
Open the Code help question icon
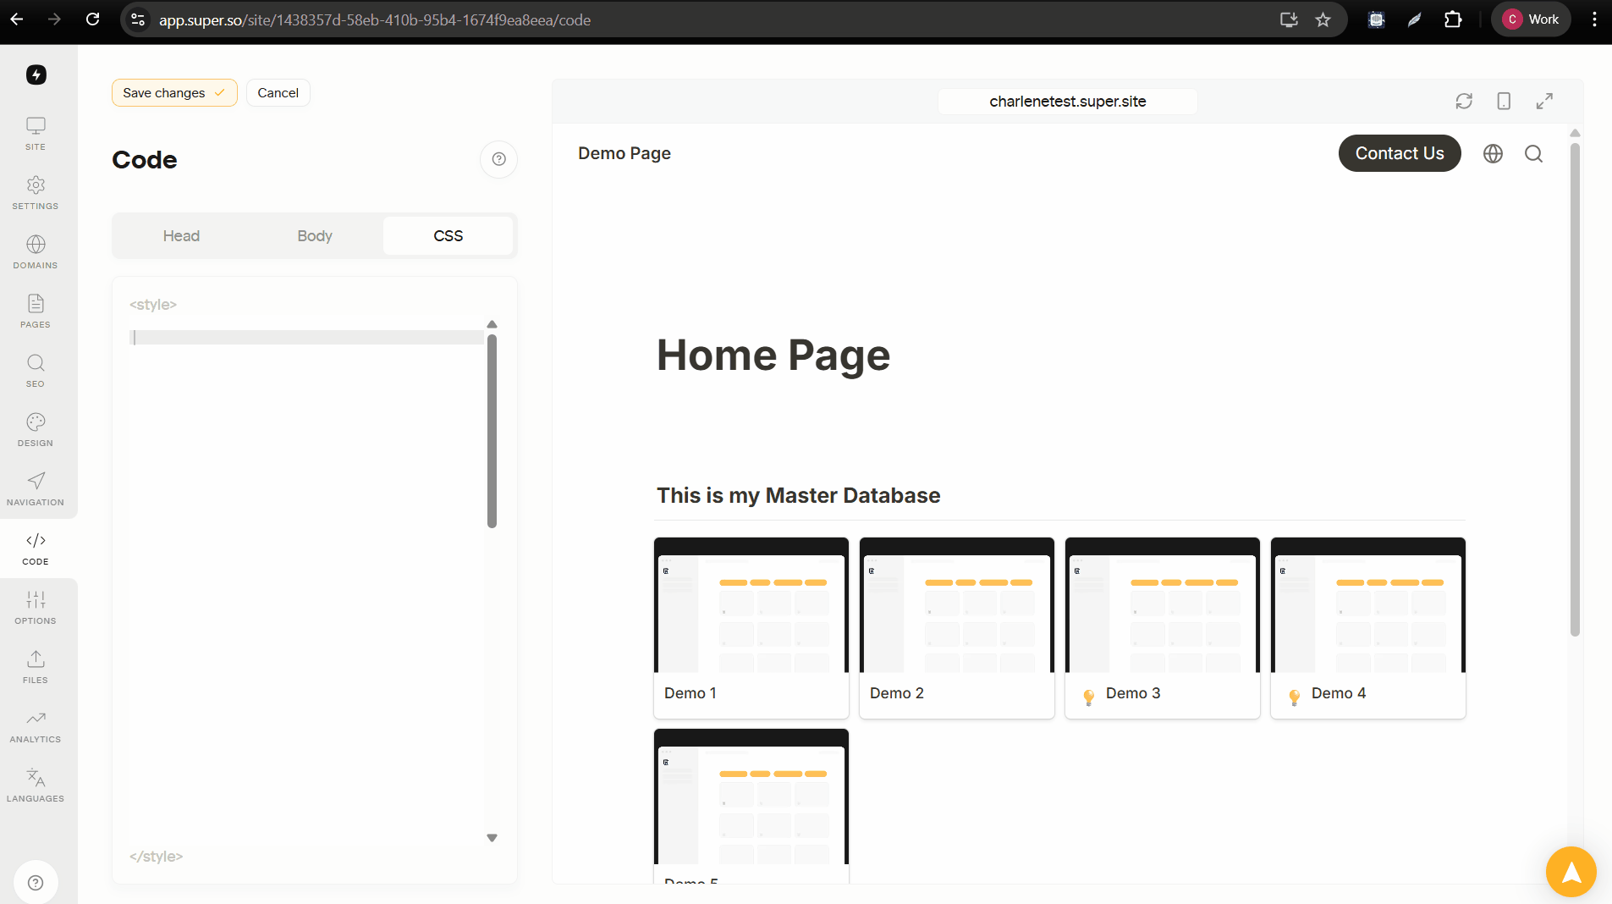[499, 159]
